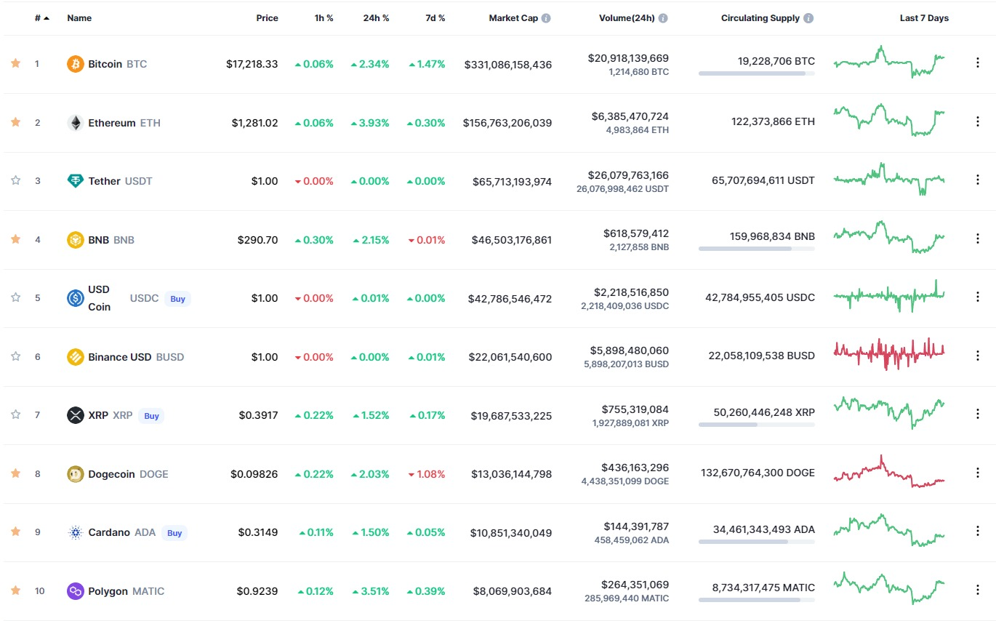Screen dimensions: 996x621
Task: Open the Bitcoin name link
Action: pos(105,64)
